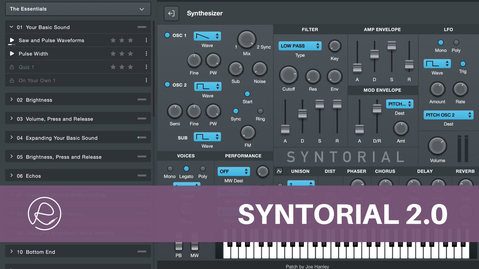
Task: Click the FM knob
Action: point(247,132)
